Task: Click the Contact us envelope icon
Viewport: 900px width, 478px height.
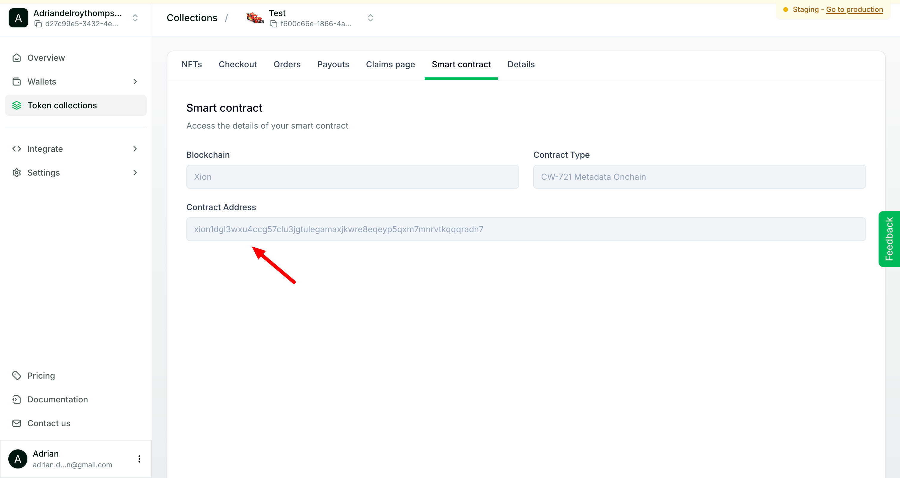Action: (x=16, y=423)
